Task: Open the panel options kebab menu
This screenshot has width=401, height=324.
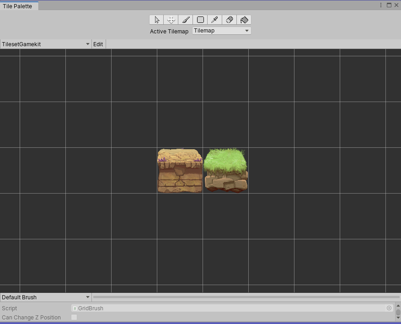Action: (x=381, y=5)
